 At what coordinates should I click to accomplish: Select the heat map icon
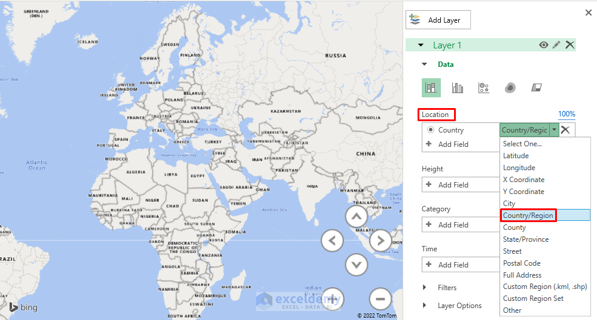pyautogui.click(x=510, y=88)
